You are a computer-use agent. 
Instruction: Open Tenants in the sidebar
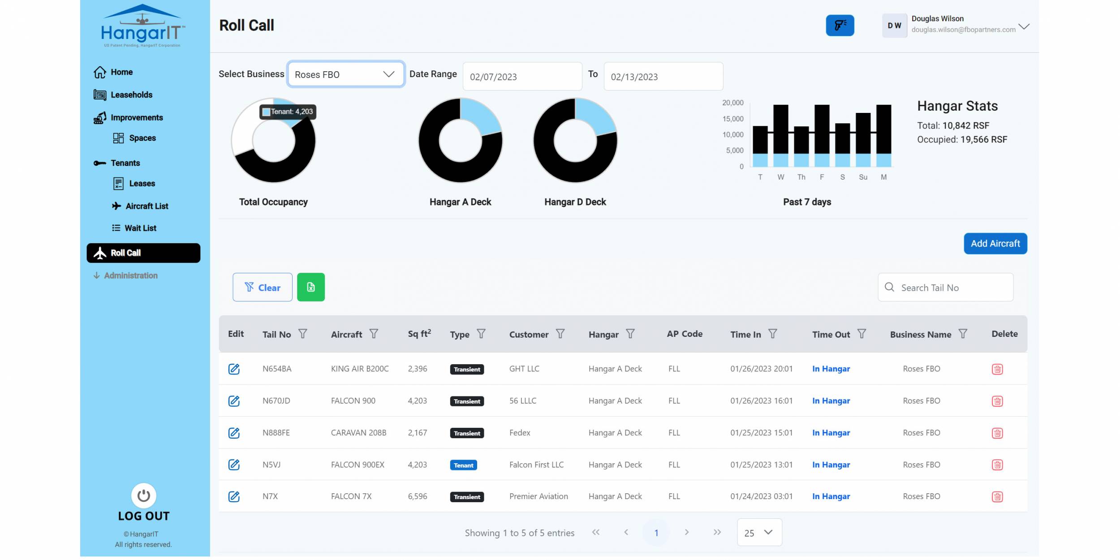117,163
